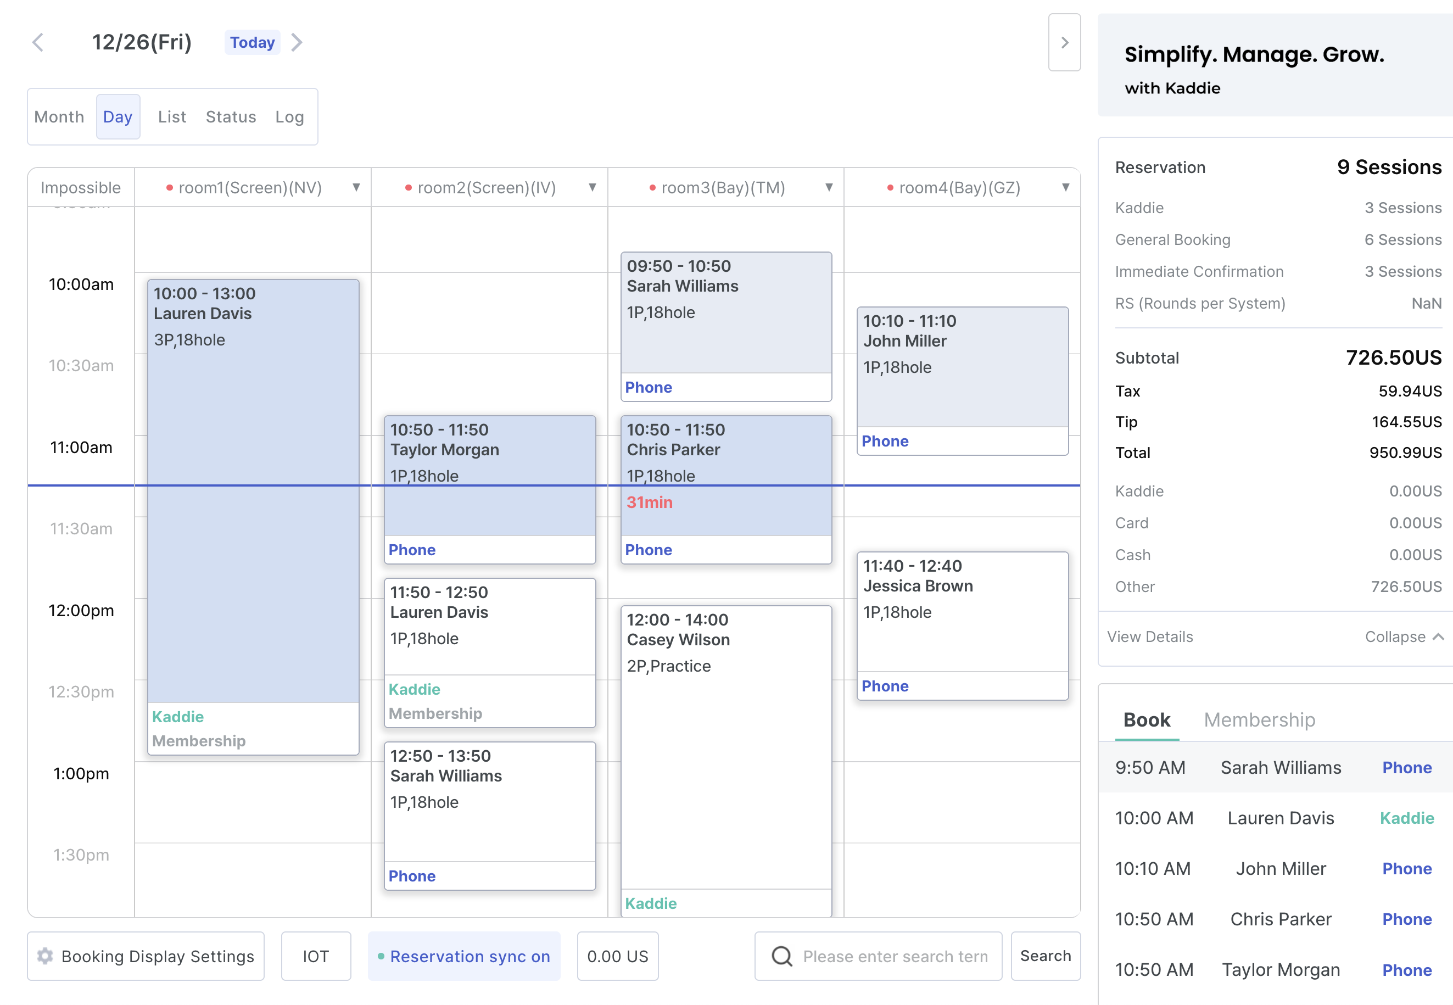Expand room4(Bay)(GZ) dropdown arrow
The width and height of the screenshot is (1453, 1005).
pyautogui.click(x=1066, y=187)
